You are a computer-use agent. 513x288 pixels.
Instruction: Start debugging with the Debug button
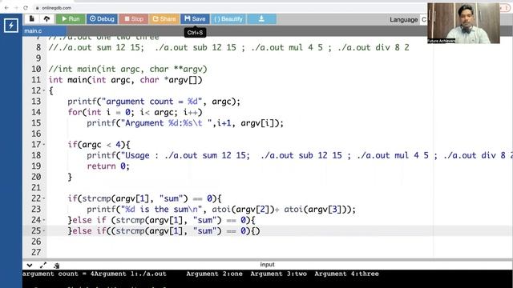(x=102, y=19)
